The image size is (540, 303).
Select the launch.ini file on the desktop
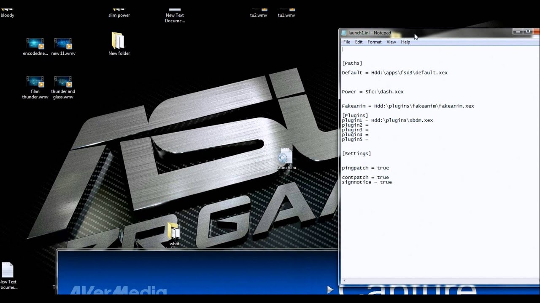pyautogui.click(x=286, y=159)
